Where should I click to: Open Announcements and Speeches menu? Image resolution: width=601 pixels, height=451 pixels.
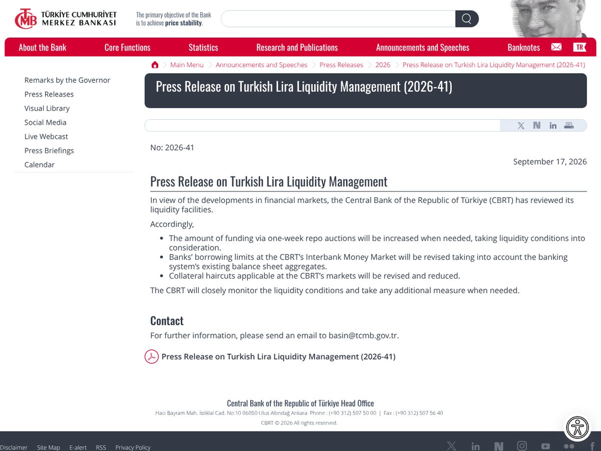point(423,47)
